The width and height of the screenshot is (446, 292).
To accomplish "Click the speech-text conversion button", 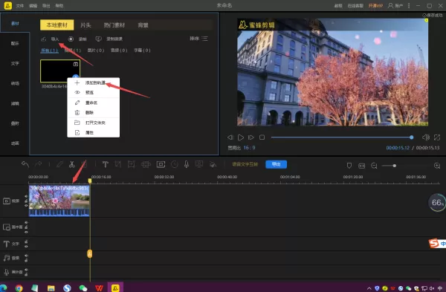I will click(x=245, y=164).
